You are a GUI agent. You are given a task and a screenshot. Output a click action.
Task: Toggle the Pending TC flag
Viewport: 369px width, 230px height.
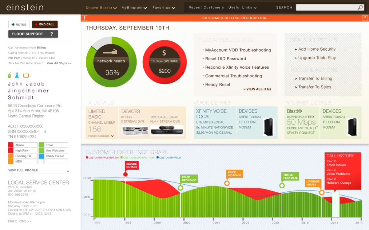click(11, 156)
